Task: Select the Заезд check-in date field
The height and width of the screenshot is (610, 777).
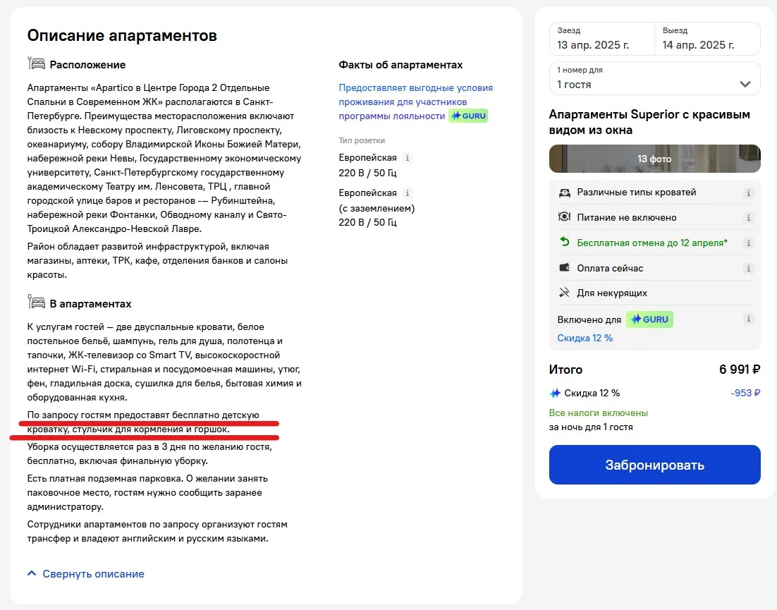Action: pyautogui.click(x=601, y=39)
